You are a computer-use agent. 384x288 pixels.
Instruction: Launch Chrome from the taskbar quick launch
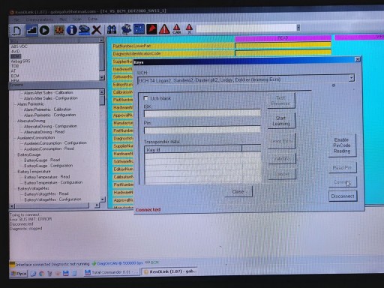(x=41, y=274)
